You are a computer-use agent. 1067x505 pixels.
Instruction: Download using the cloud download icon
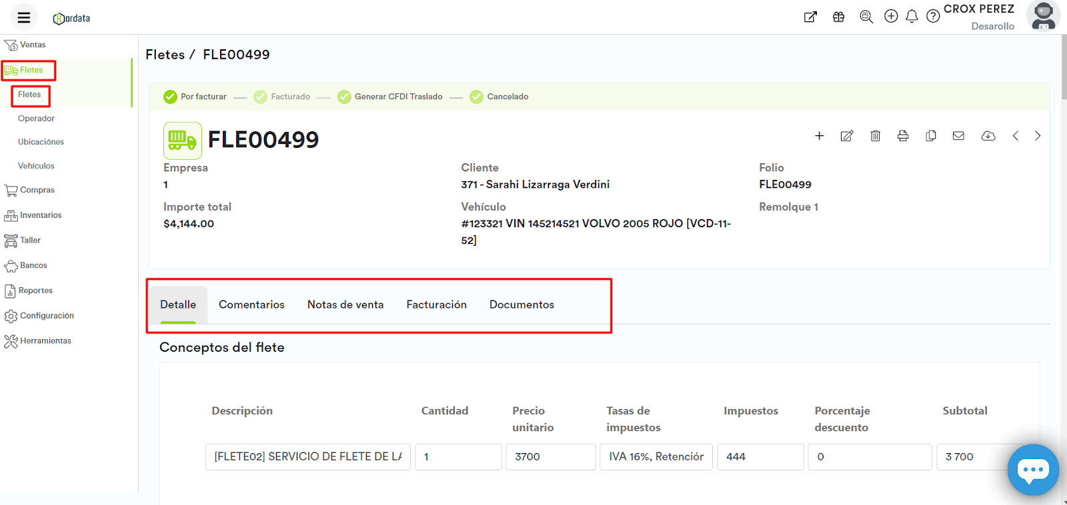click(988, 136)
